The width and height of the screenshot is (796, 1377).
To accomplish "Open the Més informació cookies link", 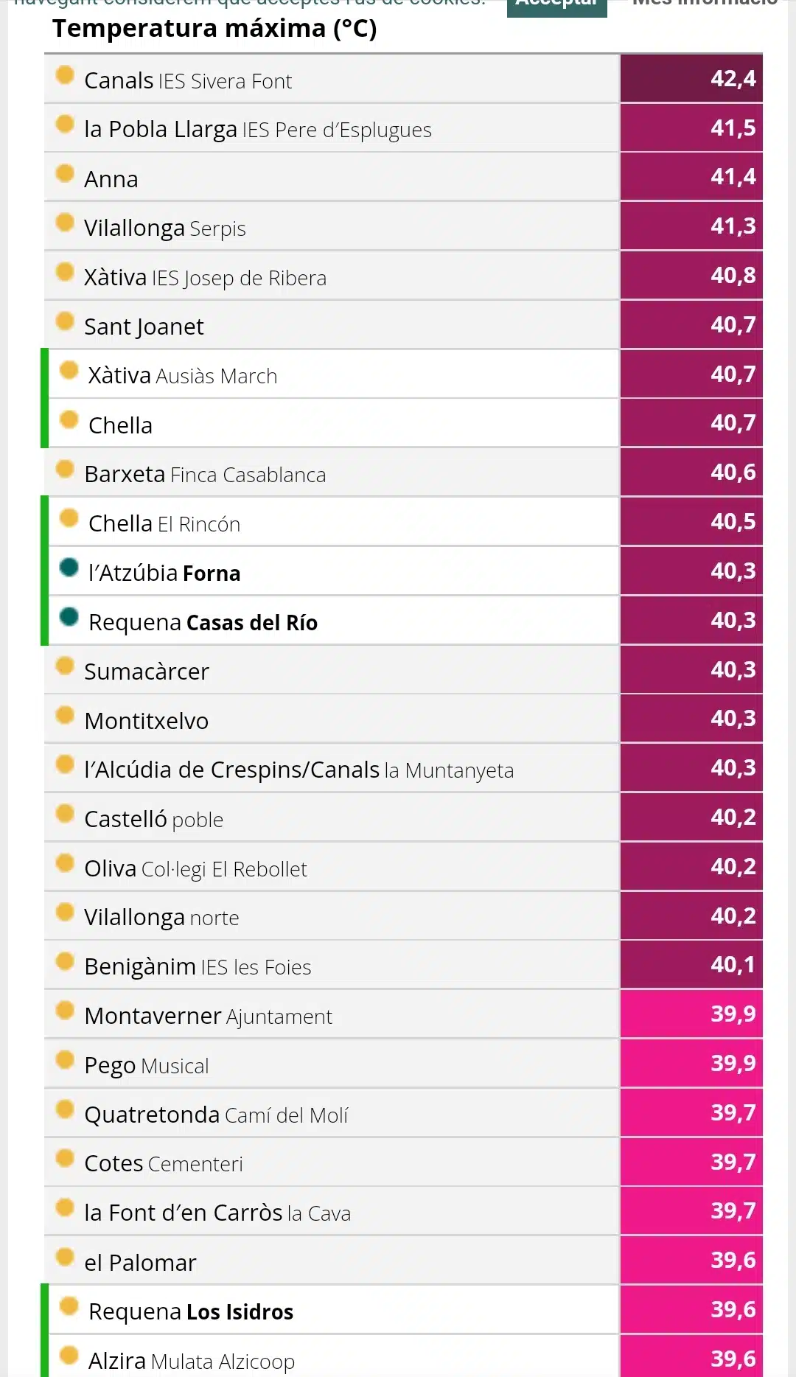I will coord(705,4).
